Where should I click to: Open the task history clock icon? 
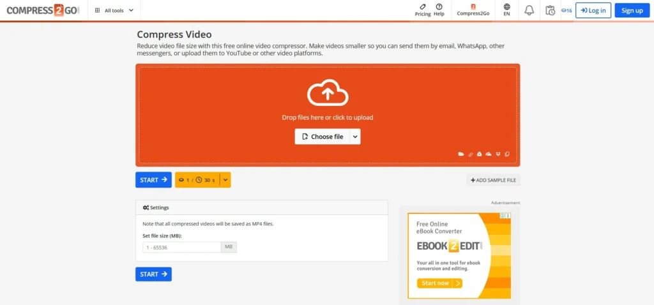pos(550,10)
